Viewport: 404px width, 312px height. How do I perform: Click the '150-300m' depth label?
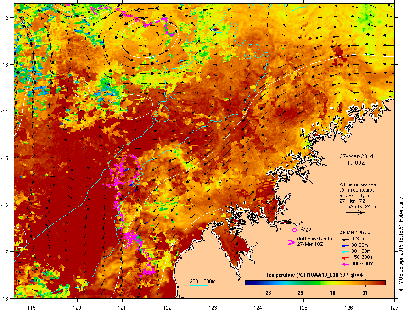(362, 257)
